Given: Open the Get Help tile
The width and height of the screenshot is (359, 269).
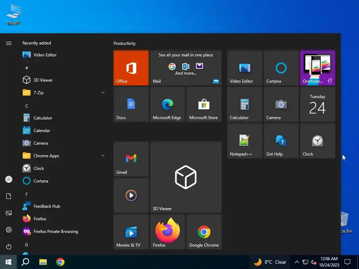Looking at the screenshot, I should coord(281,141).
